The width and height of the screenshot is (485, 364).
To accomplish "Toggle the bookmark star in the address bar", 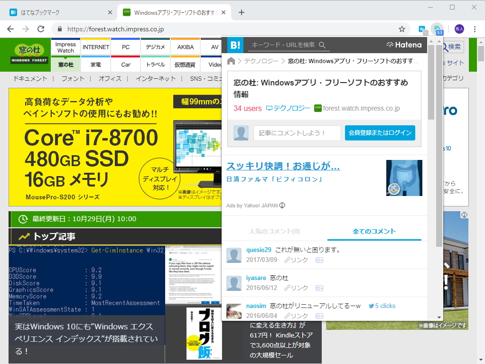I will (401, 28).
